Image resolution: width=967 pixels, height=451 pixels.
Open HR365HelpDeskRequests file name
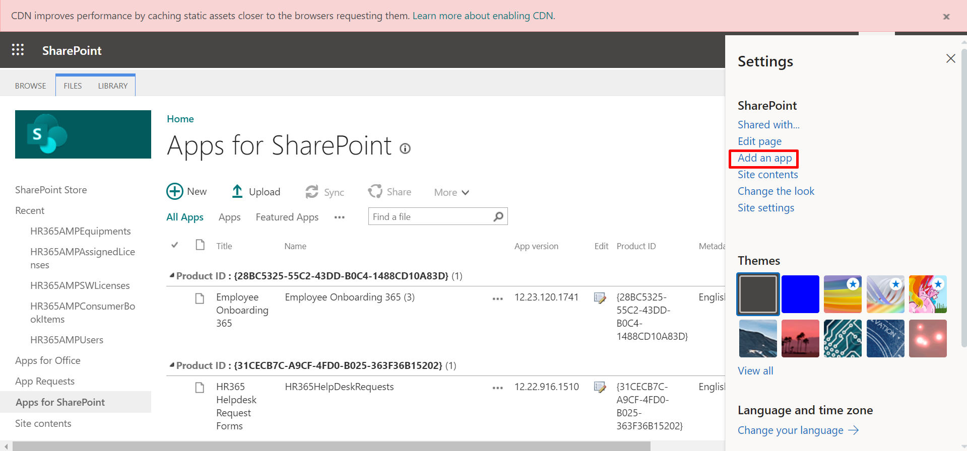click(339, 387)
